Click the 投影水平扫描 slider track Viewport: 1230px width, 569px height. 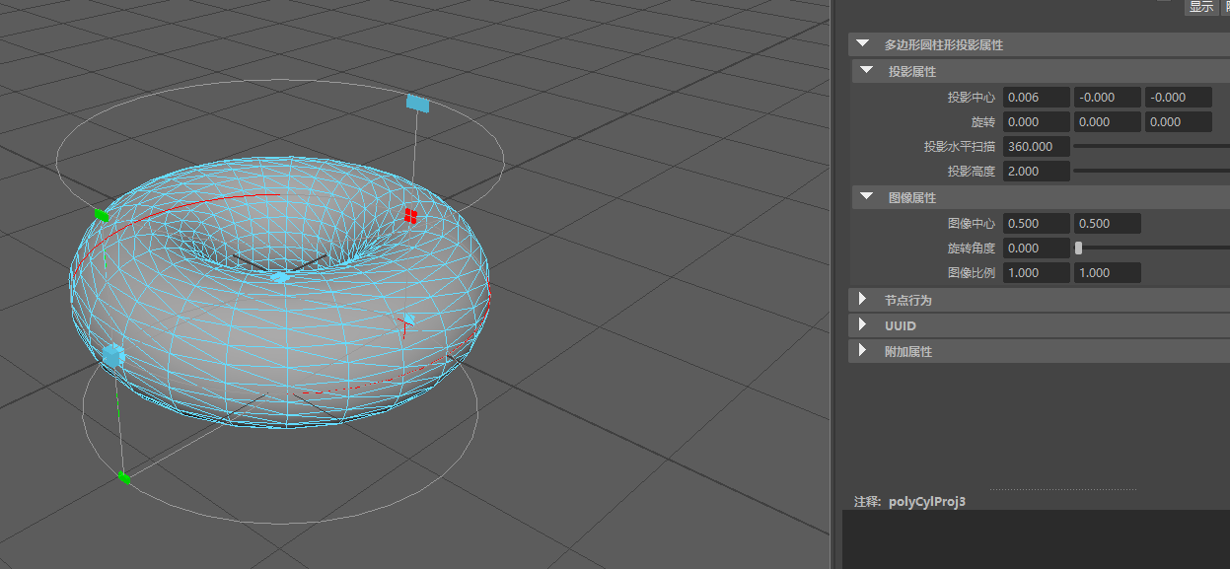click(1151, 146)
